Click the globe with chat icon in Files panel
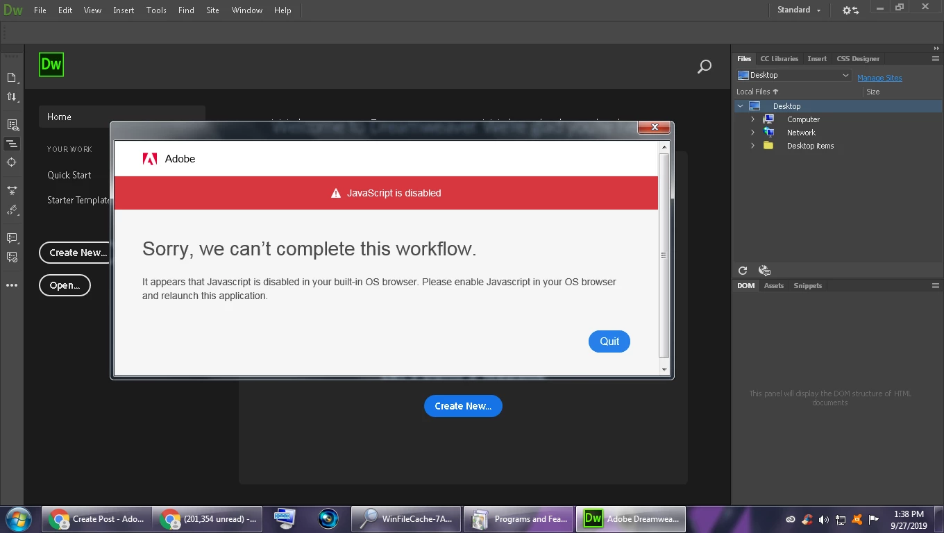This screenshot has width=944, height=533. click(765, 271)
